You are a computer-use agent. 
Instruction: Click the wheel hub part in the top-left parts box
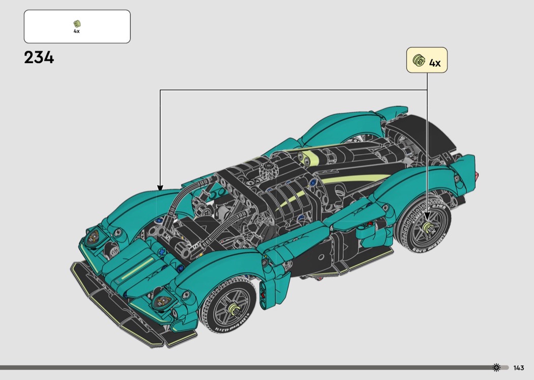coord(77,23)
